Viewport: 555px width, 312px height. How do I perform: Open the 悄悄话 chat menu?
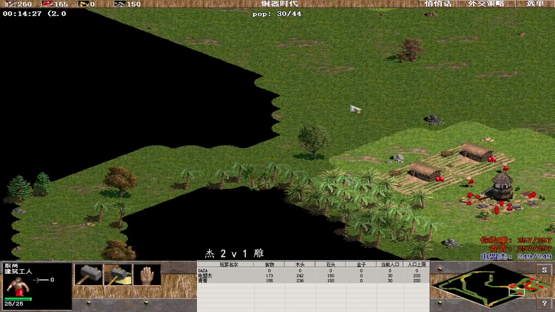point(438,4)
